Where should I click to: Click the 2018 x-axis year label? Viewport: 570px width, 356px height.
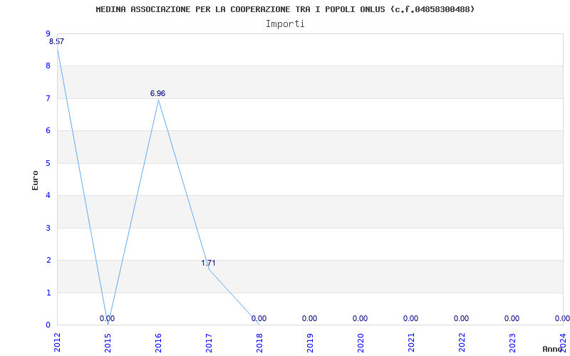pos(259,342)
